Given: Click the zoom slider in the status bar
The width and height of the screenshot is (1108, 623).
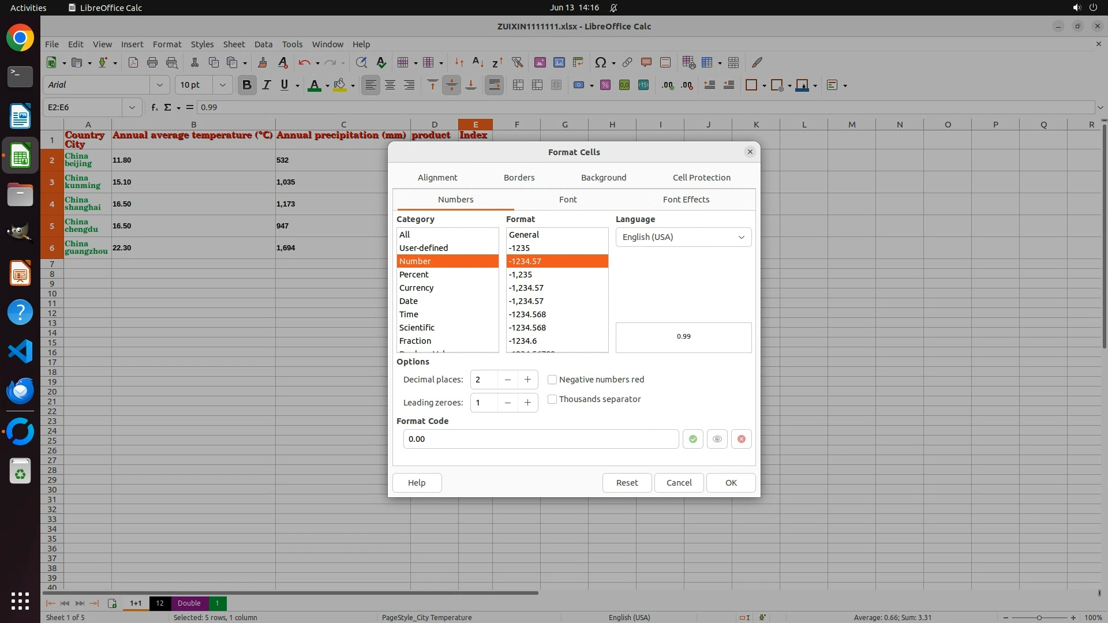Looking at the screenshot, I should 1039,617.
